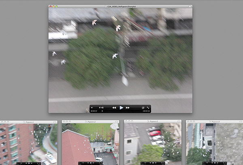Close the Pigeons2 window
This screenshot has width=243, height=165.
[64, 122]
